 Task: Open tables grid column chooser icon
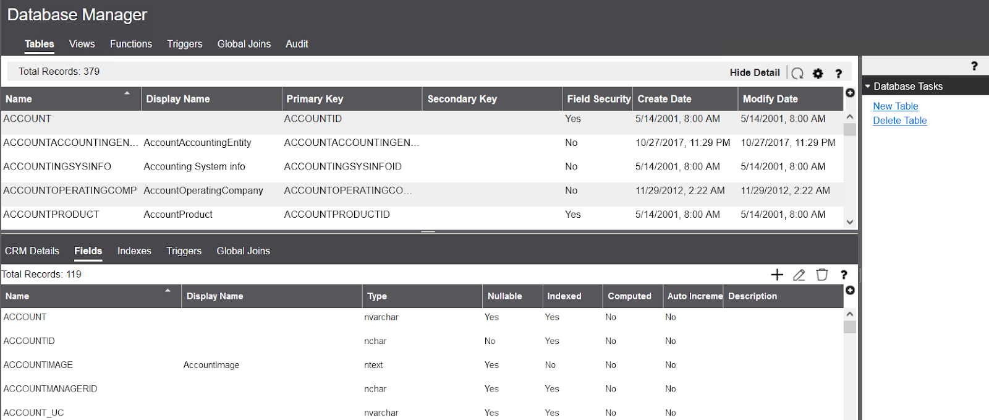tap(850, 93)
